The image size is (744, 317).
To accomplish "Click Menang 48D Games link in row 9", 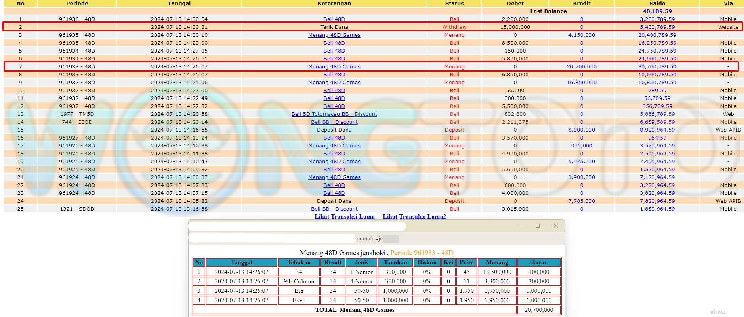I will (334, 83).
